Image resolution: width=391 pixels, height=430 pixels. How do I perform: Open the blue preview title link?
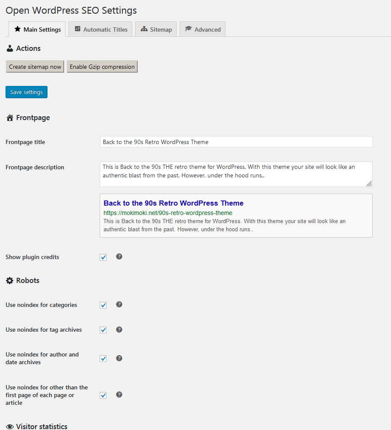[x=174, y=203]
